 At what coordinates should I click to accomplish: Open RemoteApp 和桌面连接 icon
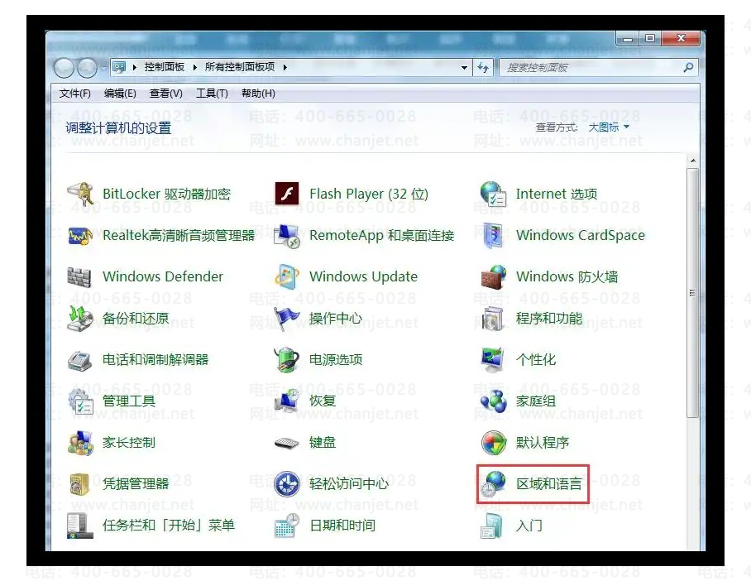coord(287,235)
